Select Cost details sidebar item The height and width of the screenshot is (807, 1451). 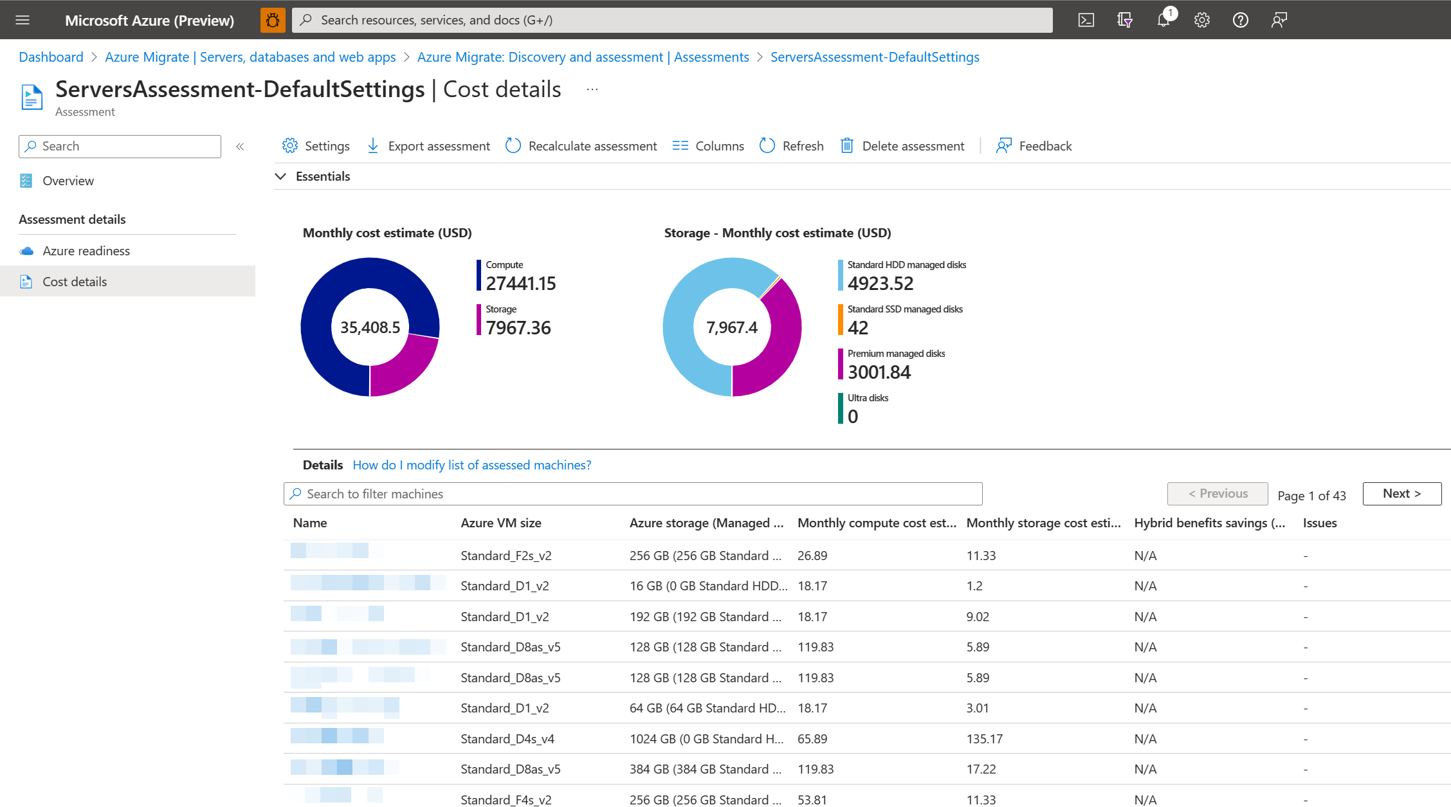point(73,281)
